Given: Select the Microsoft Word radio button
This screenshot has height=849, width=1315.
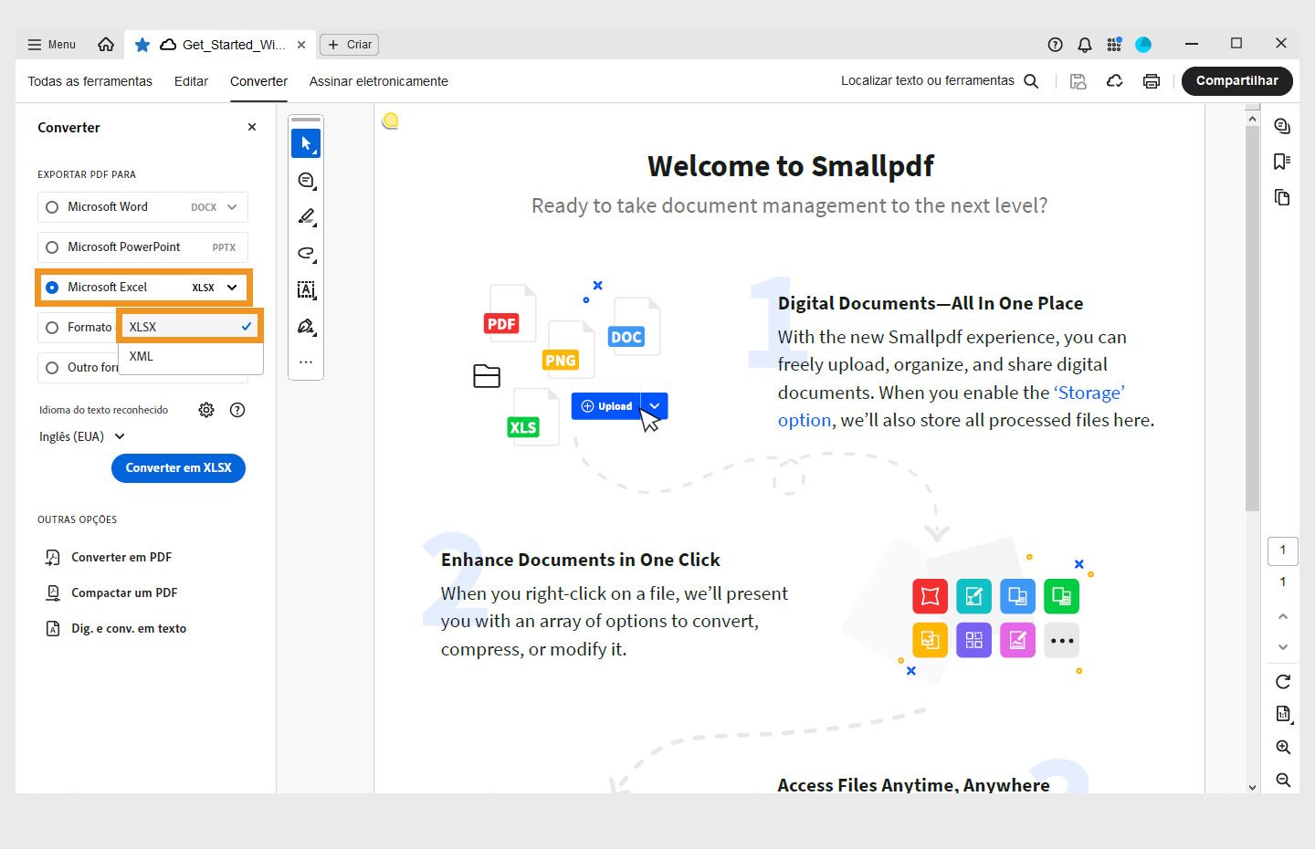Looking at the screenshot, I should [52, 207].
